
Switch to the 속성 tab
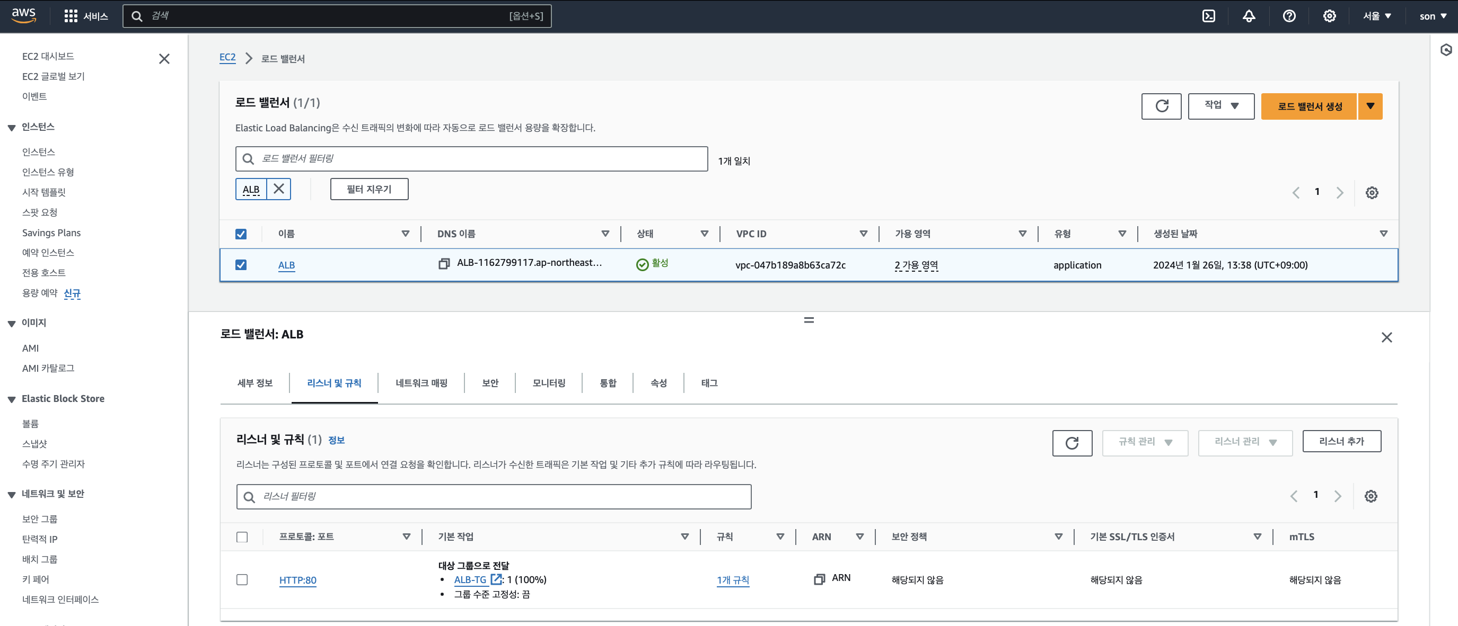tap(658, 383)
